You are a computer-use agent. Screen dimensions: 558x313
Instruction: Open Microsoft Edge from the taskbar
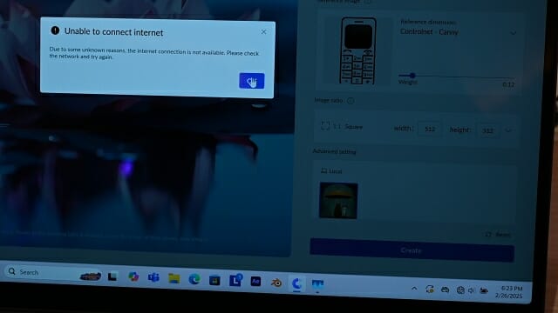tap(194, 279)
